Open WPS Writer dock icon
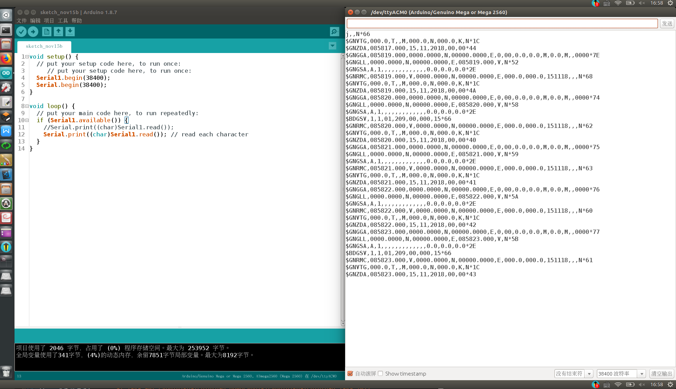Image resolution: width=676 pixels, height=389 pixels. pyautogui.click(x=6, y=131)
